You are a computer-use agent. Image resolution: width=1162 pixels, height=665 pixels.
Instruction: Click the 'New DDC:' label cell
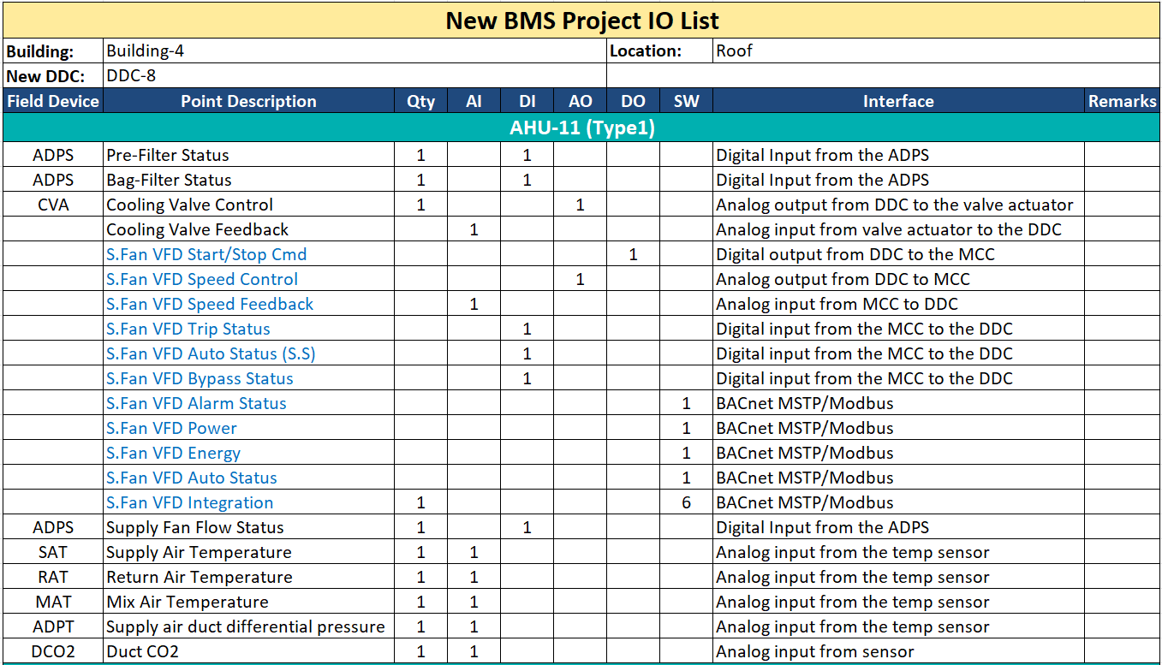(53, 75)
